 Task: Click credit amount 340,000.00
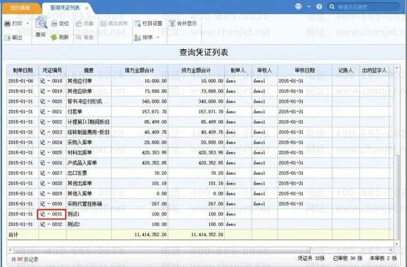click(x=211, y=101)
